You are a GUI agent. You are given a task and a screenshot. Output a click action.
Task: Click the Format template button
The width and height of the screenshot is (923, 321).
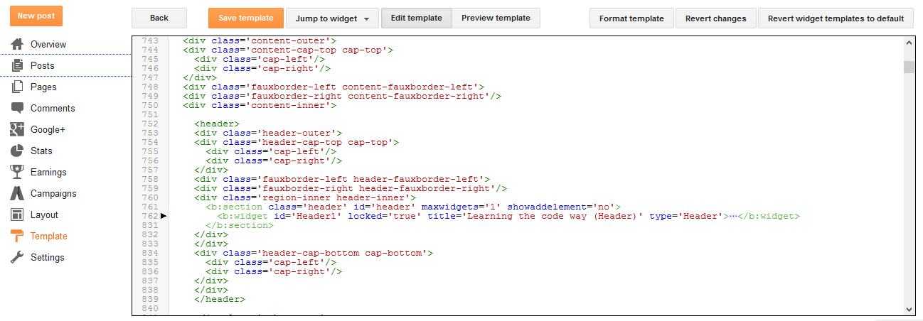631,18
